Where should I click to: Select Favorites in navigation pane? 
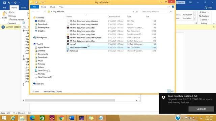pyautogui.click(x=40, y=17)
